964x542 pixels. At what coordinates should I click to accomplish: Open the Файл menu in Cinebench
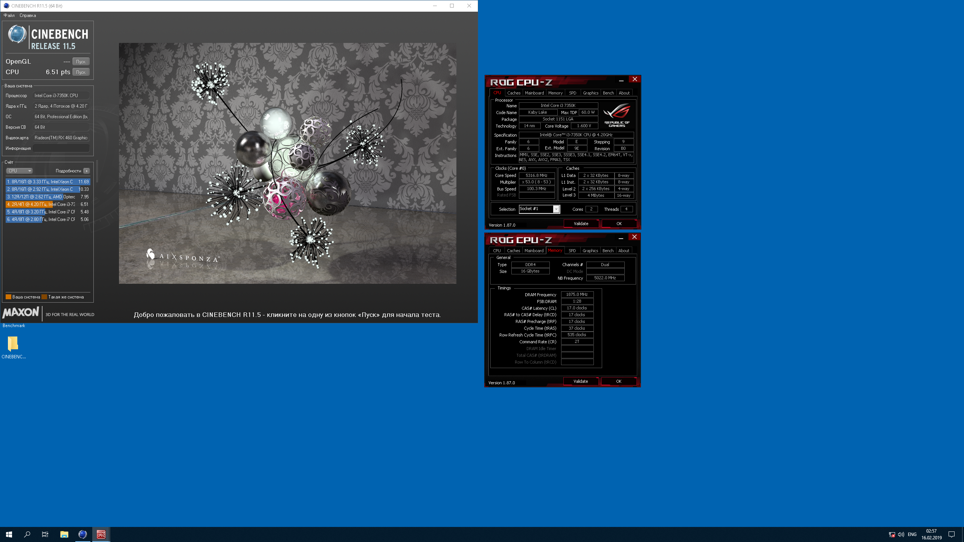click(x=9, y=15)
